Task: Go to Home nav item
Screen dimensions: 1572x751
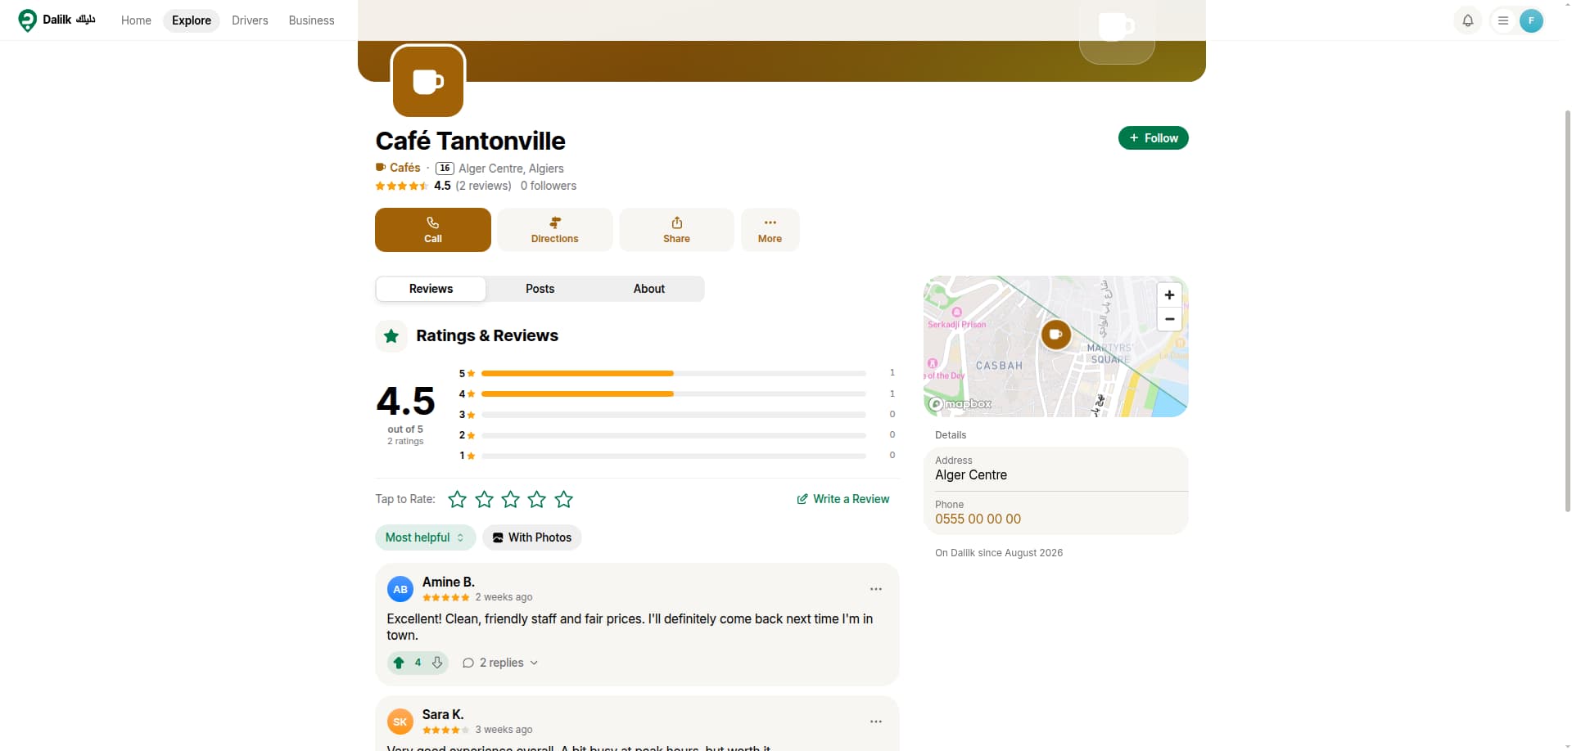Action: (x=136, y=20)
